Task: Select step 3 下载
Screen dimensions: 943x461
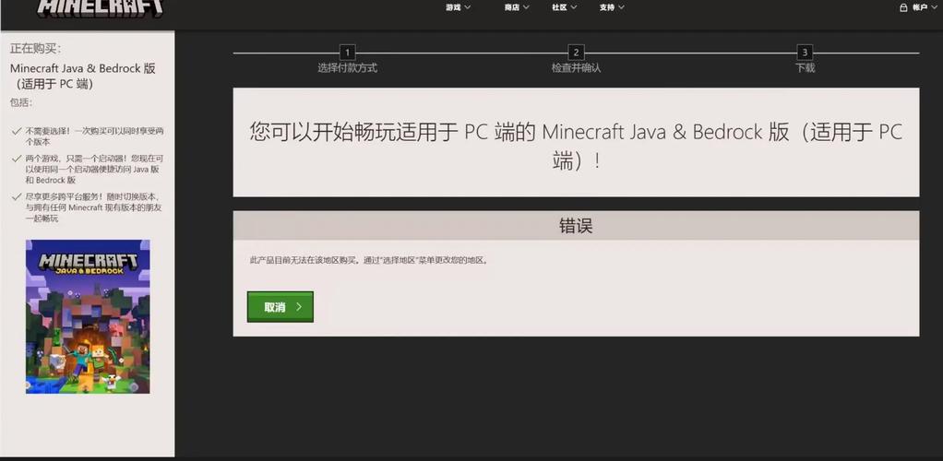Action: point(805,60)
